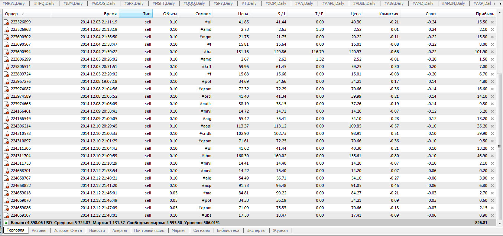Select the profit value 101.90 cell
503x236 pixels.
481,52
